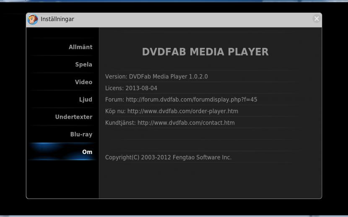Open the Ljud audio tab

pyautogui.click(x=86, y=99)
